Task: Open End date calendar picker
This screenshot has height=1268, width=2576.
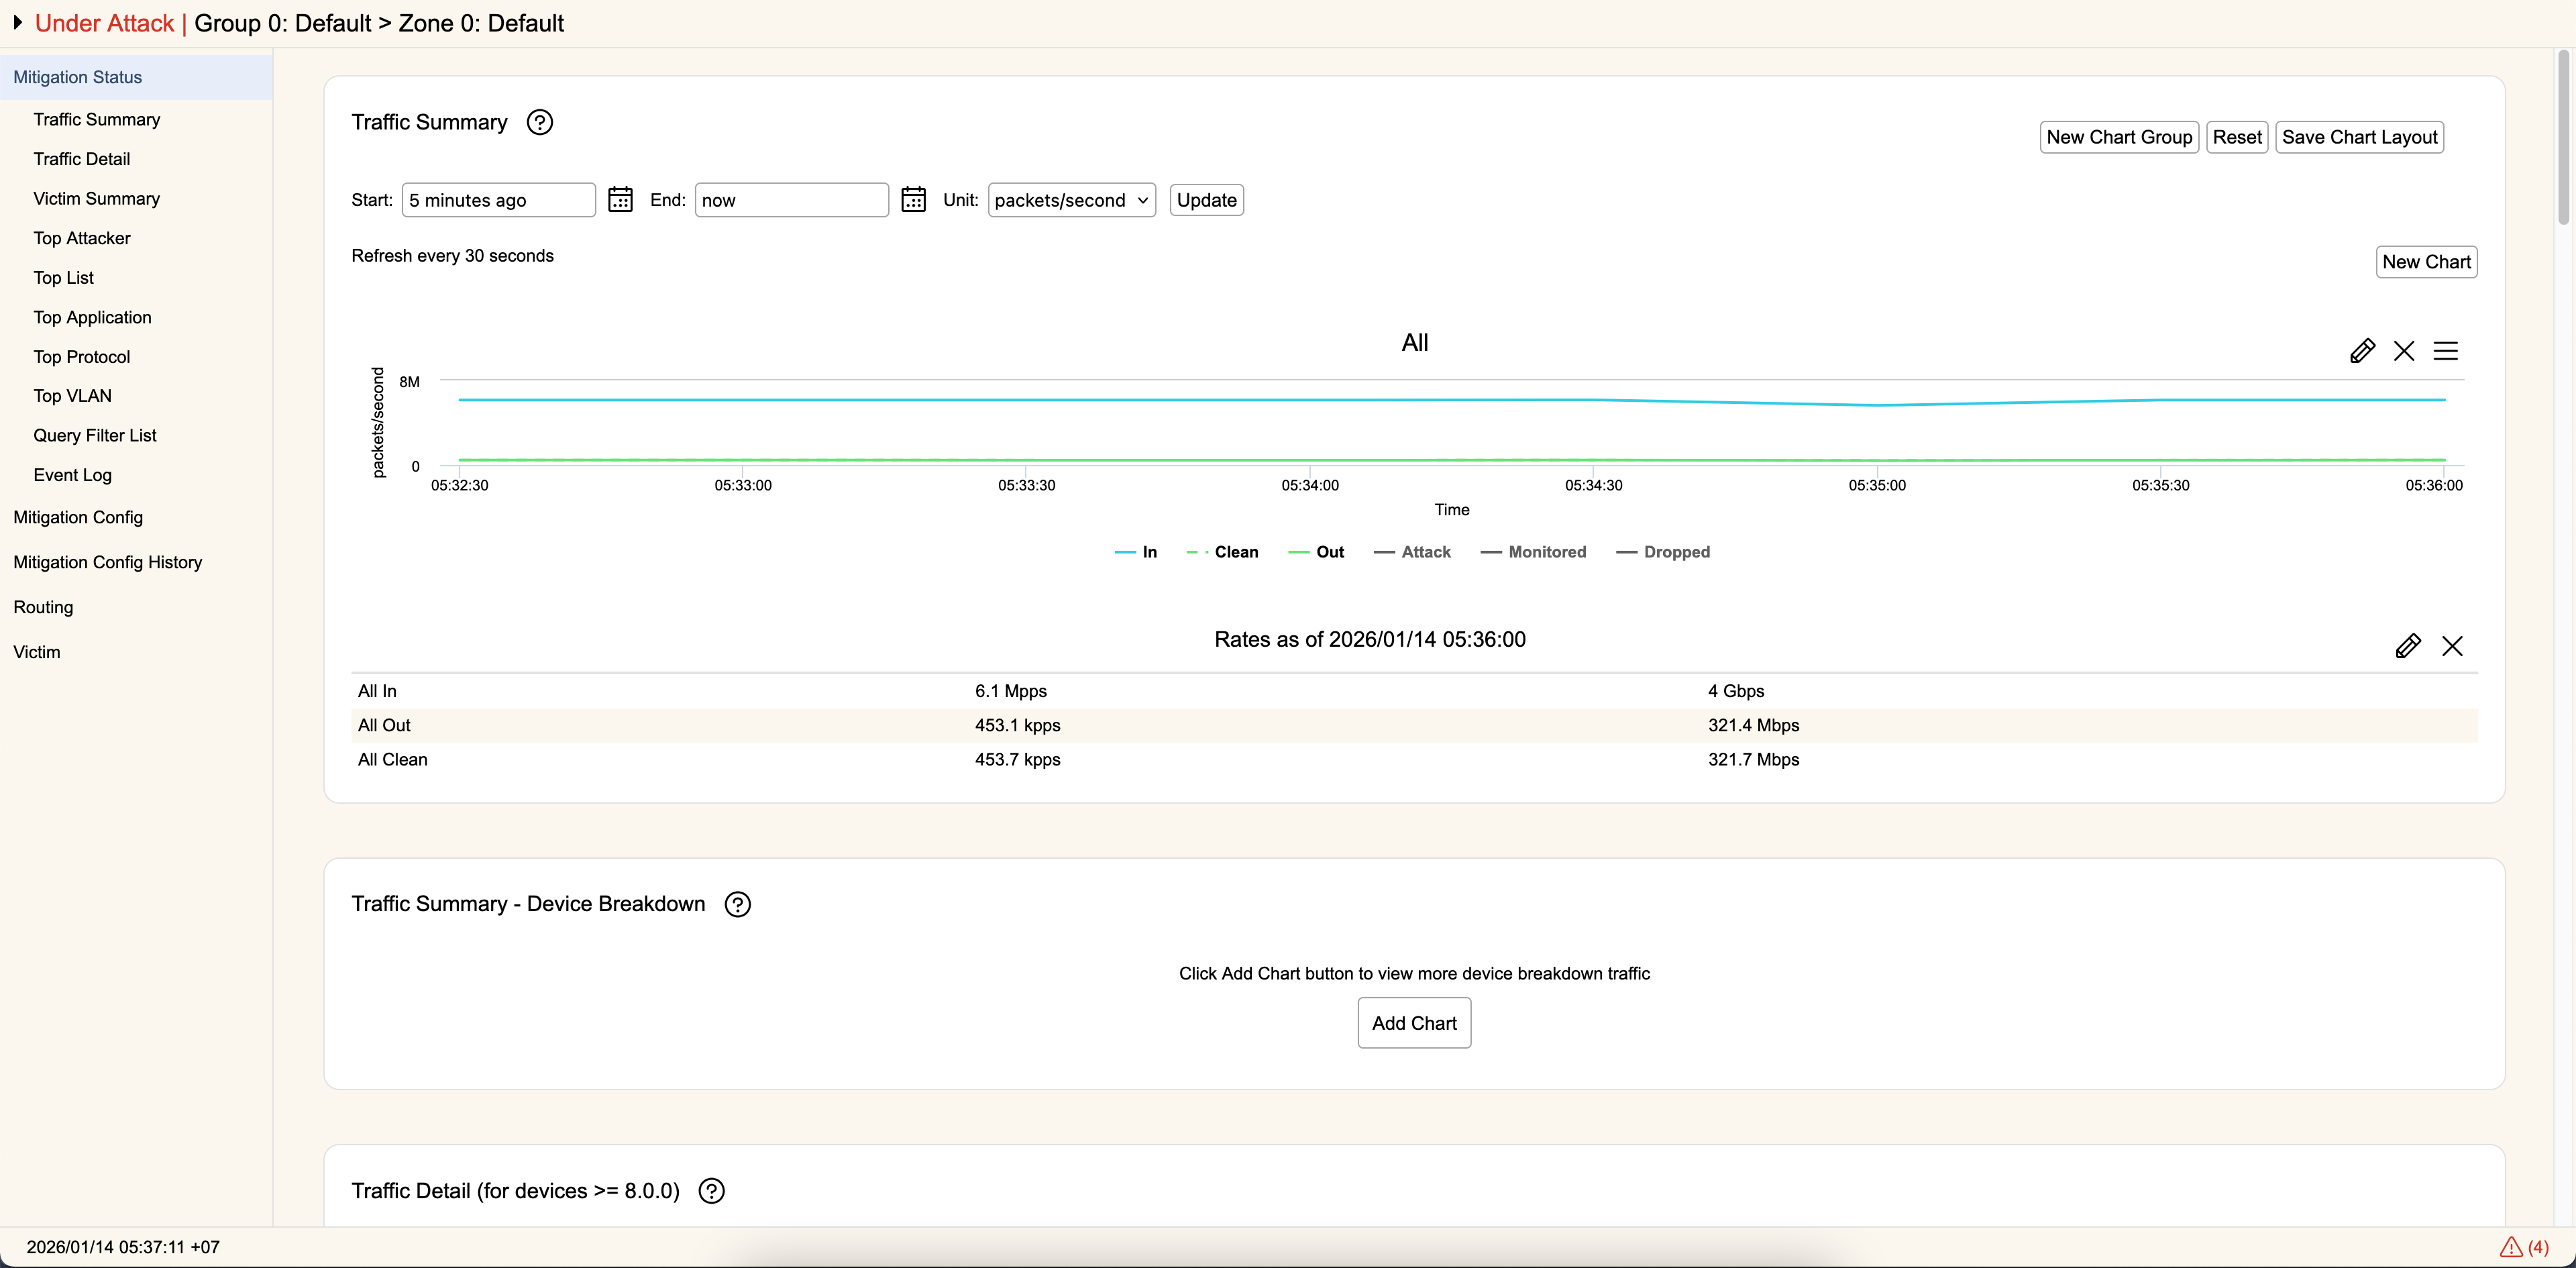Action: pos(913,200)
